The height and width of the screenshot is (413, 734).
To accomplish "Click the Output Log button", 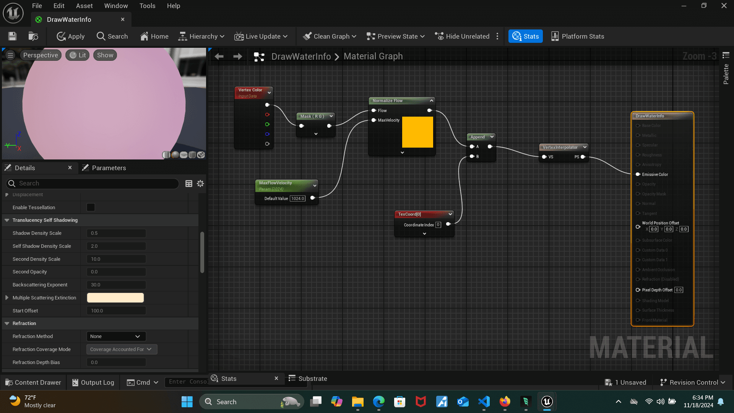I will 93,382.
